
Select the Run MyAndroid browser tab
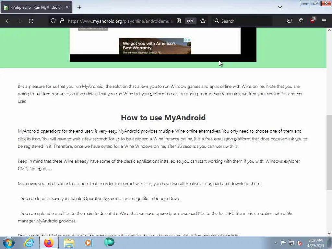point(36,7)
